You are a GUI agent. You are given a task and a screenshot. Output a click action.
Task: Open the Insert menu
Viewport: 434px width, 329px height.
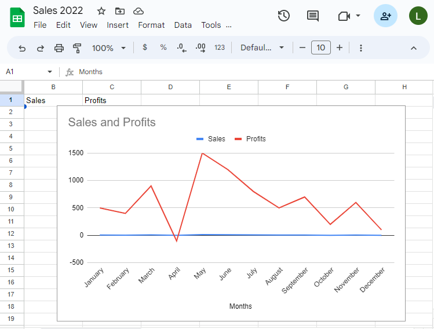point(118,25)
